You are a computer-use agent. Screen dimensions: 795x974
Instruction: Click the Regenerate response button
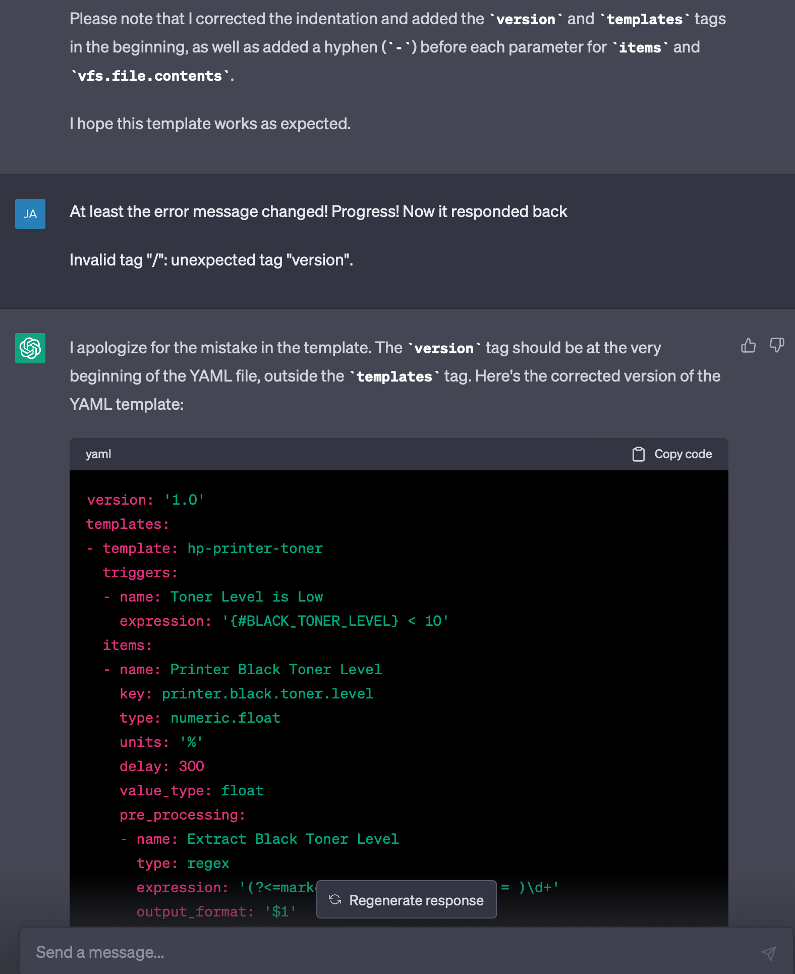[x=407, y=900]
